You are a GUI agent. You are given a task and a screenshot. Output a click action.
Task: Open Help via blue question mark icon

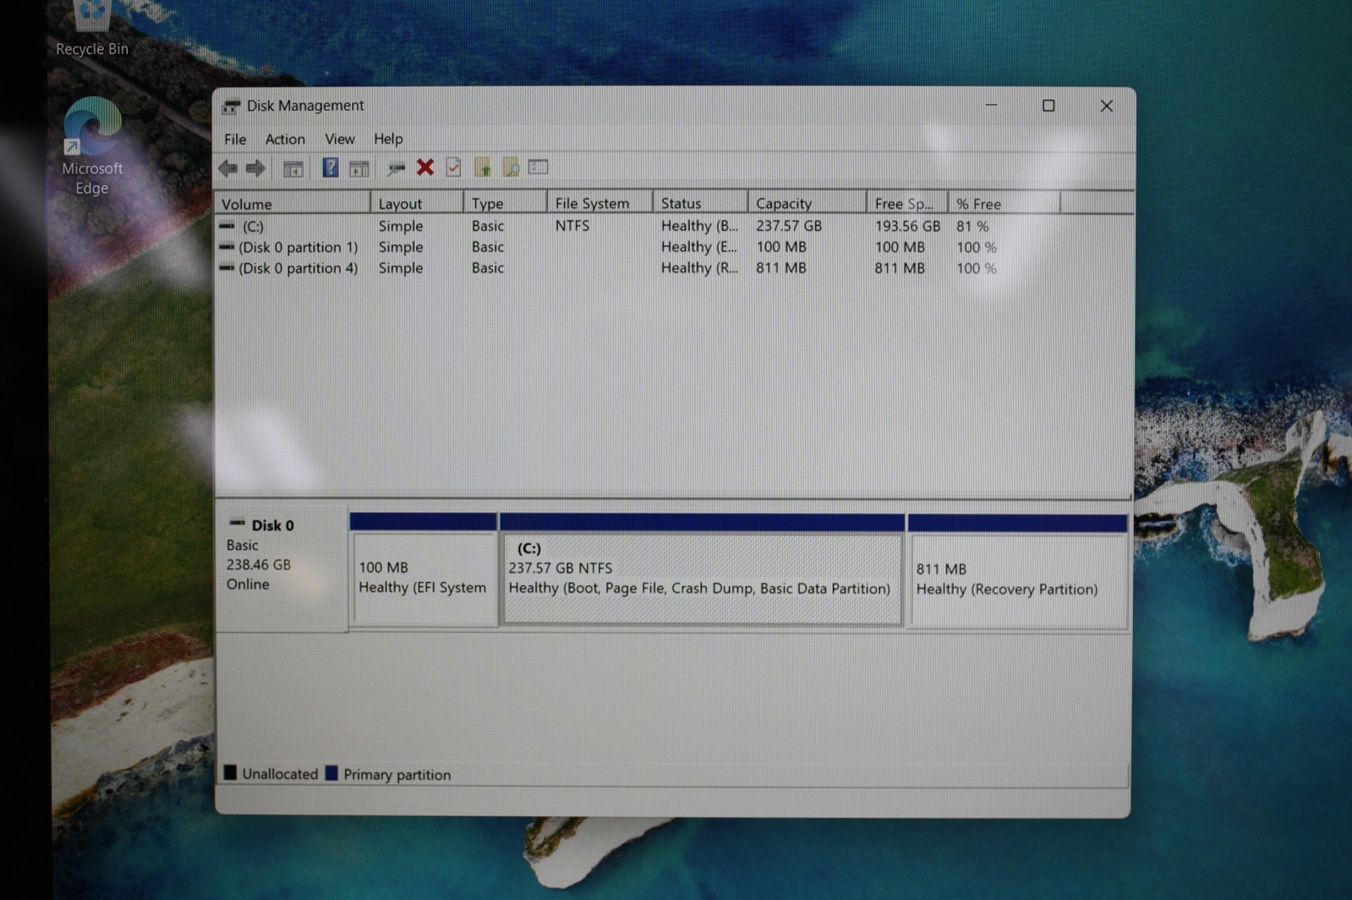pyautogui.click(x=330, y=167)
